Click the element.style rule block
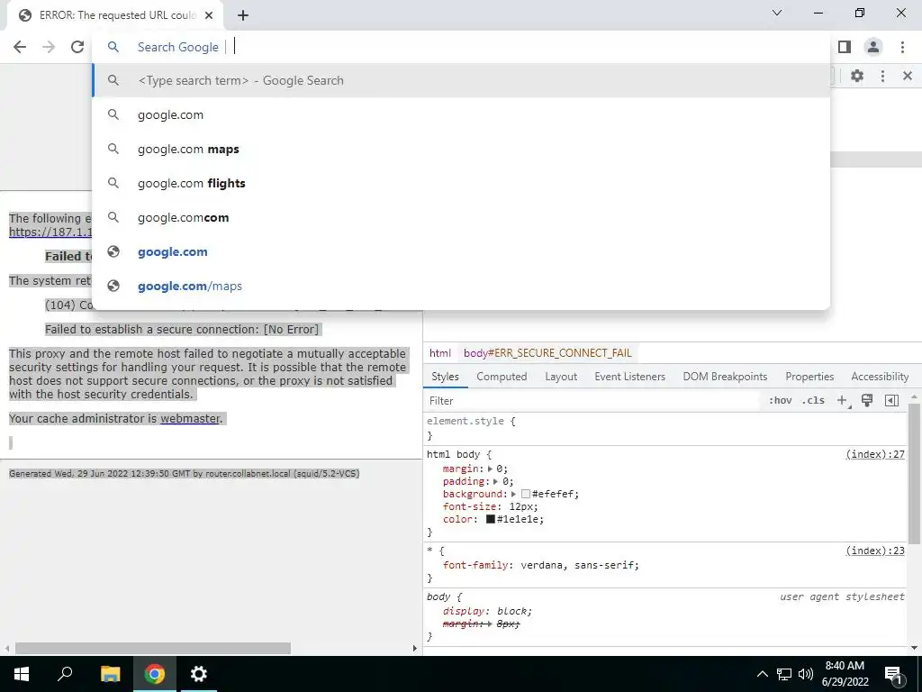 tap(665, 428)
